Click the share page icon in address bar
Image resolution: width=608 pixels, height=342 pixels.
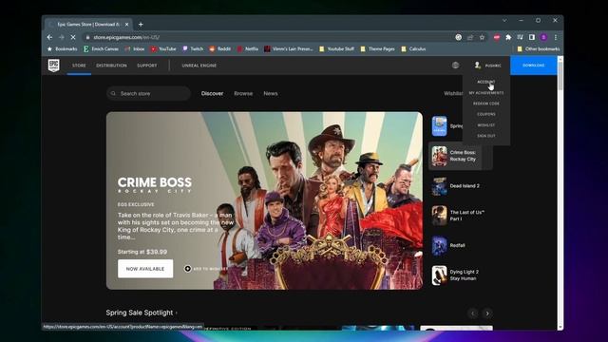click(x=470, y=37)
